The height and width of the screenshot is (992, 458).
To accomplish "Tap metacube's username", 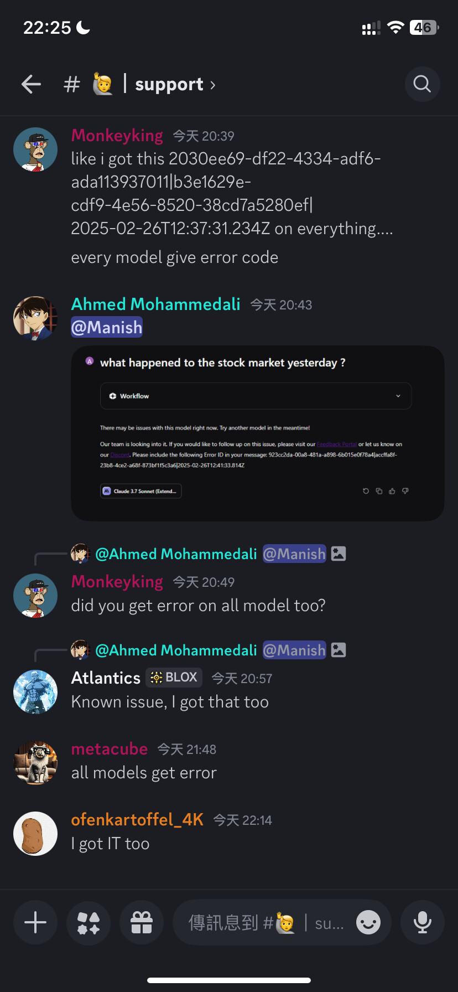I will click(110, 749).
